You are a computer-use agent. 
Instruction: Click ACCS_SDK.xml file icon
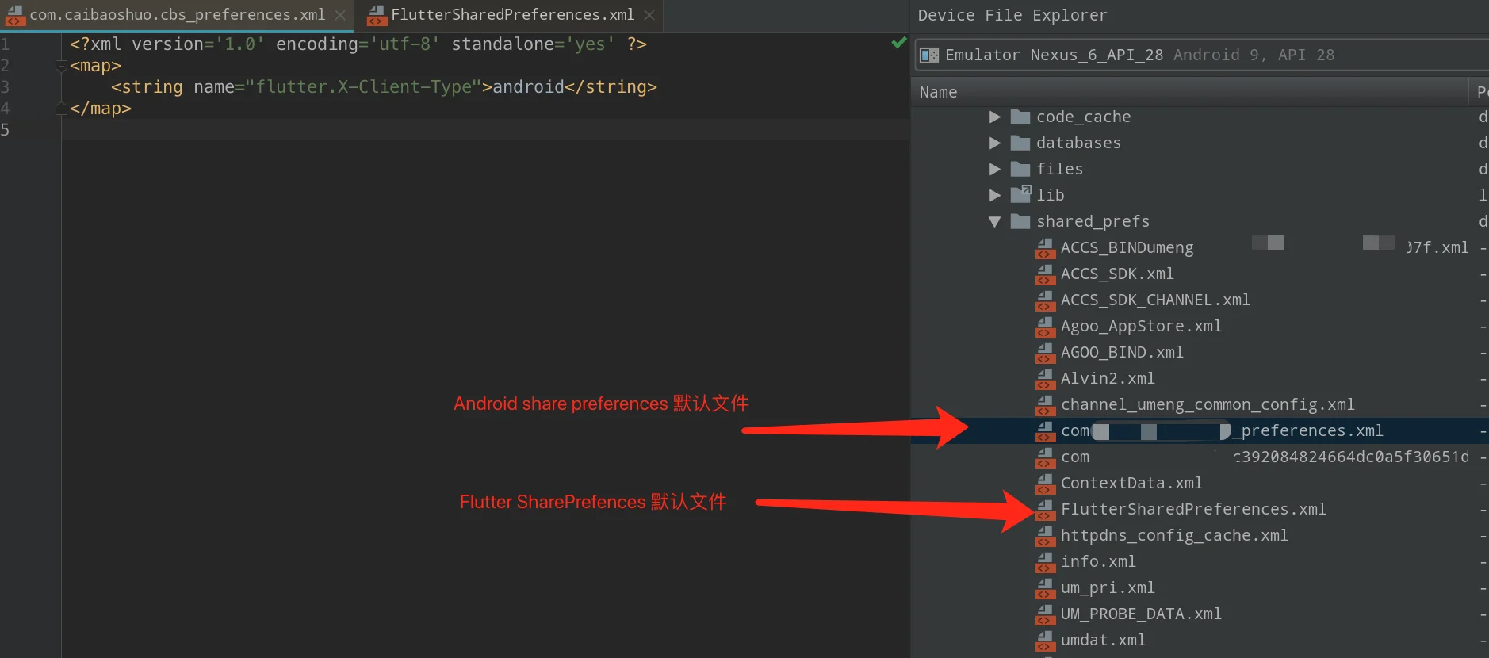tap(1045, 274)
